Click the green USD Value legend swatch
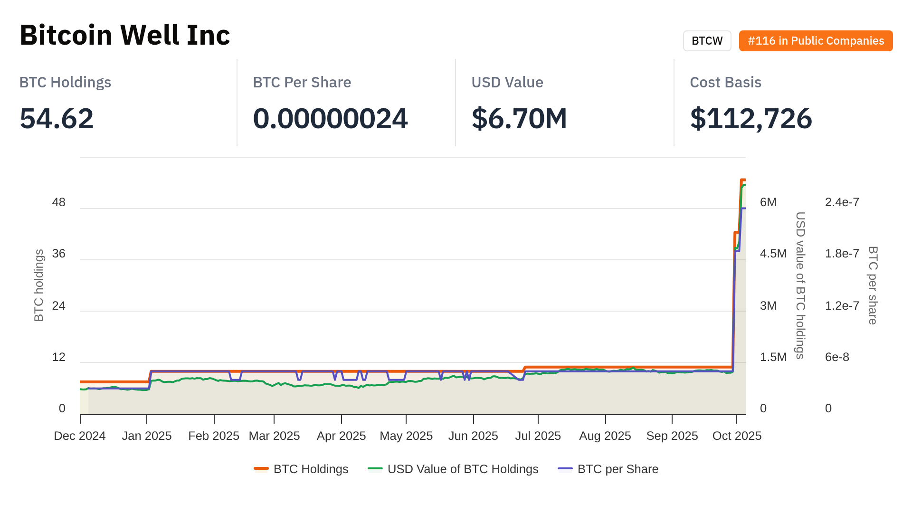Viewport: 912px width, 513px height. (x=375, y=469)
